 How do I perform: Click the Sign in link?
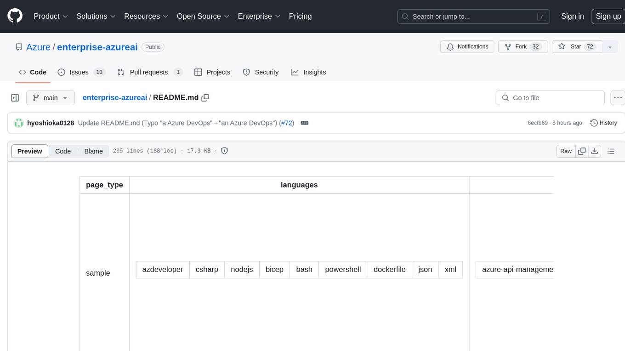point(573,16)
